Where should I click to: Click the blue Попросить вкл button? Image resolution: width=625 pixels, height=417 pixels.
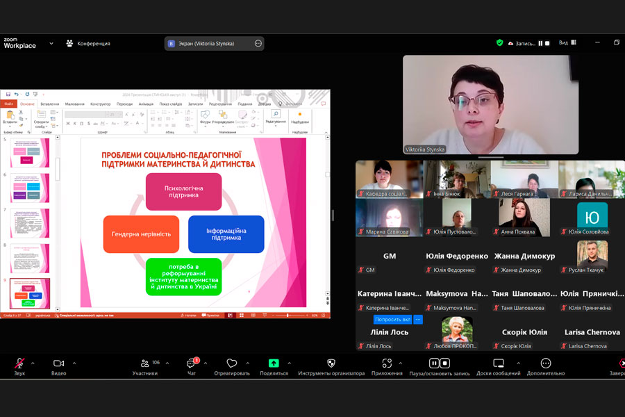click(392, 320)
